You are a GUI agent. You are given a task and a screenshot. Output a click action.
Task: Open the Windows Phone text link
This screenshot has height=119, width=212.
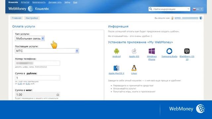[x=152, y=58]
